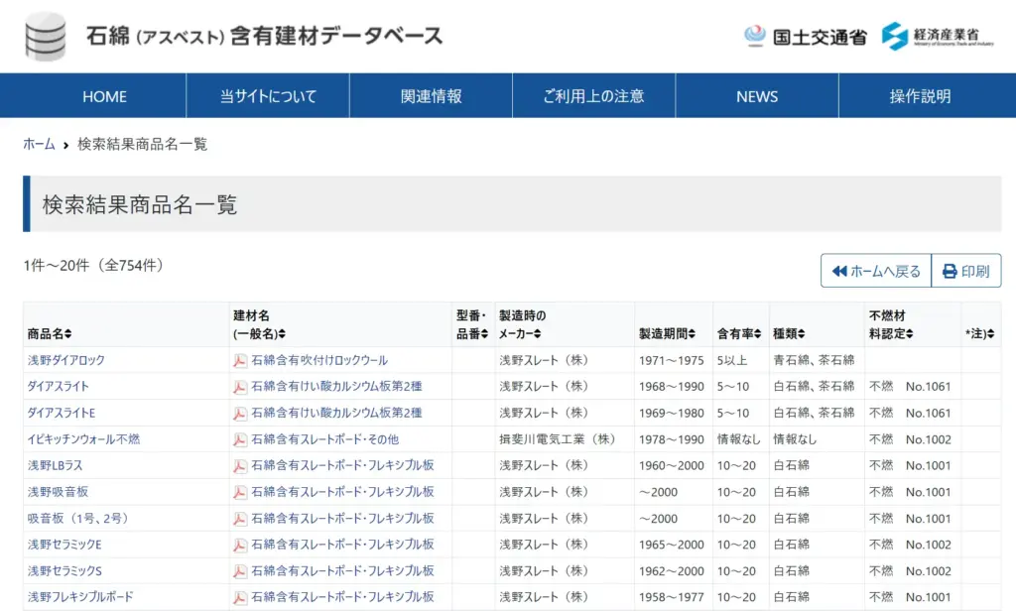This screenshot has width=1016, height=611.
Task: Sort by 含有率 column header
Action: click(x=739, y=333)
